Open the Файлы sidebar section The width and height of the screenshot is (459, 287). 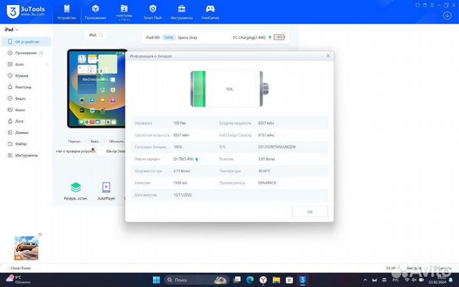coord(21,144)
